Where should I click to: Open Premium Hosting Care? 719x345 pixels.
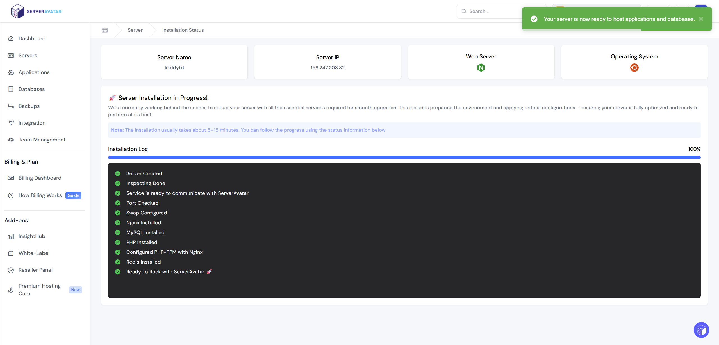point(40,290)
